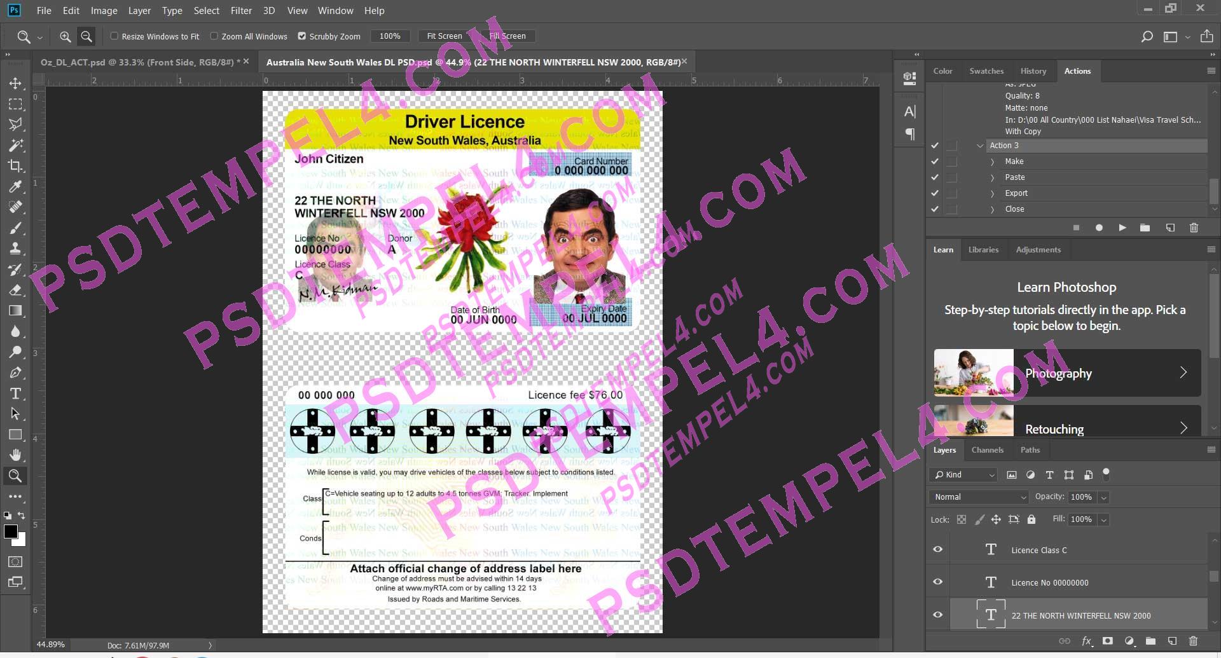Play the selected action in Actions panel
1221x658 pixels.
[1122, 228]
